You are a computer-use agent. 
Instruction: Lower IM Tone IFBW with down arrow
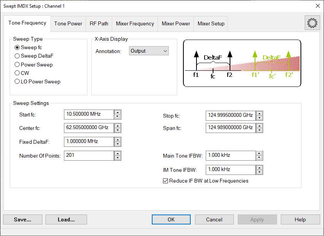pos(259,171)
